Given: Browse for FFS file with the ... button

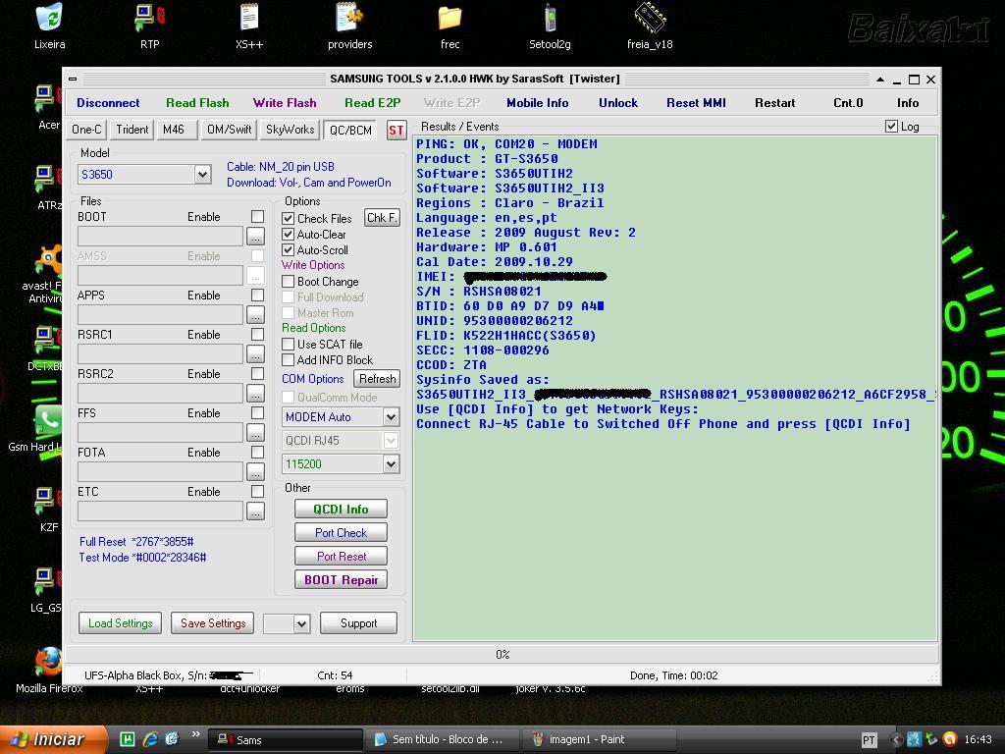Looking at the screenshot, I should click(255, 433).
